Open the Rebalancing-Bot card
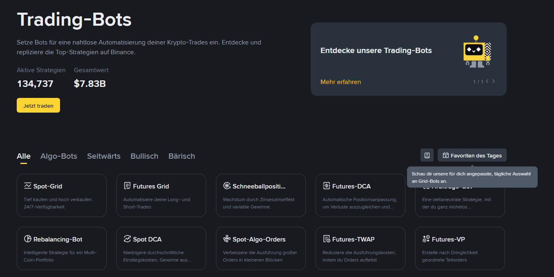Viewport: 554px width, 277px height. [x=62, y=248]
